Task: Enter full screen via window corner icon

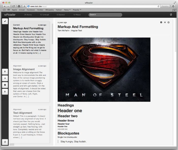Action: [175, 3]
